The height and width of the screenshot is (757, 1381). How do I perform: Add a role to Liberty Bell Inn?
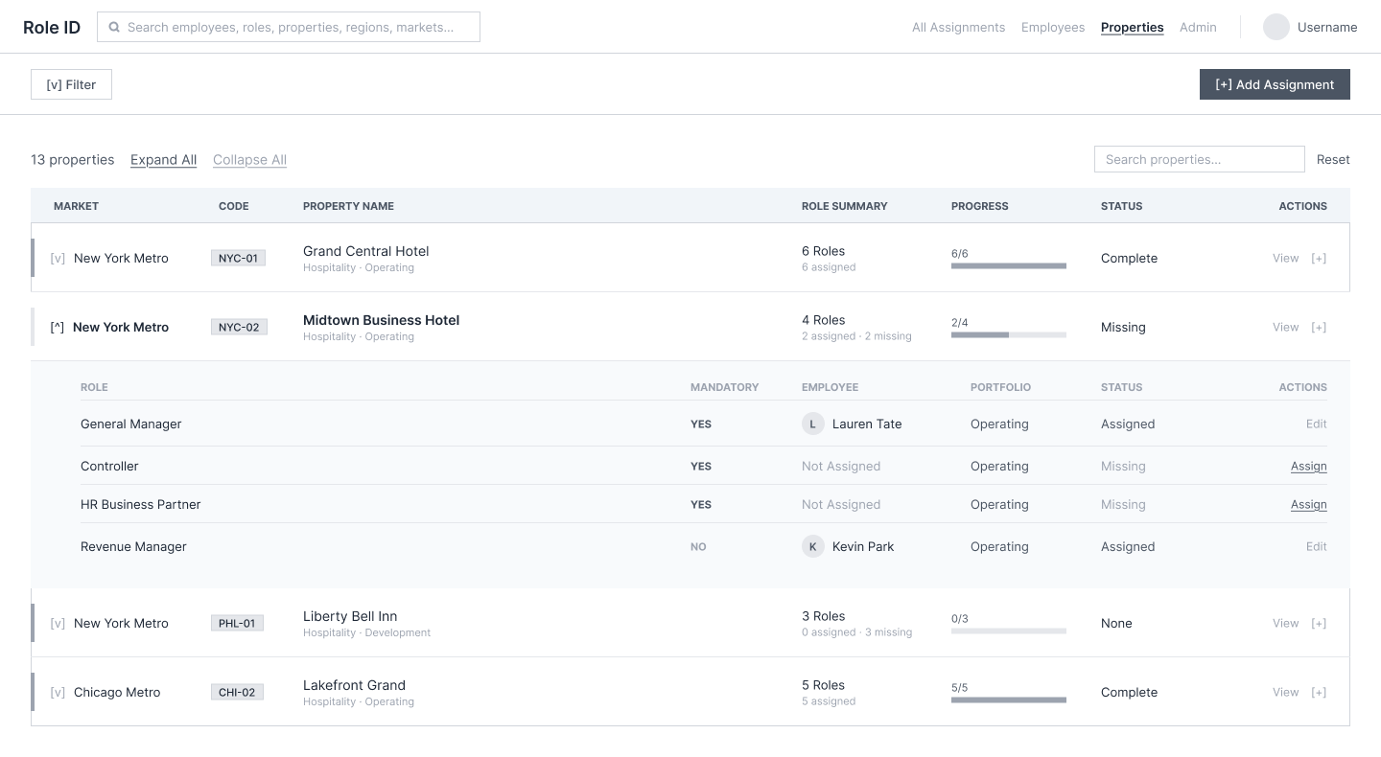[x=1319, y=623]
